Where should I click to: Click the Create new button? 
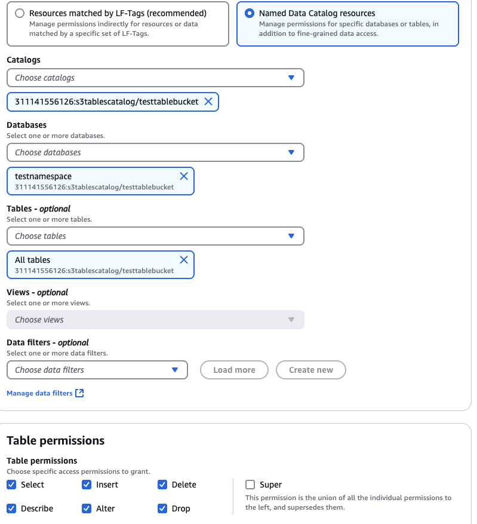coord(310,370)
